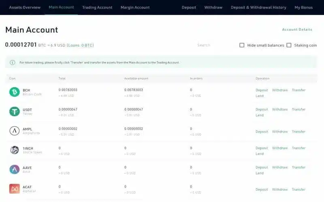Open Deposit & Withdrawal History
The image size is (324, 202).
[258, 7]
